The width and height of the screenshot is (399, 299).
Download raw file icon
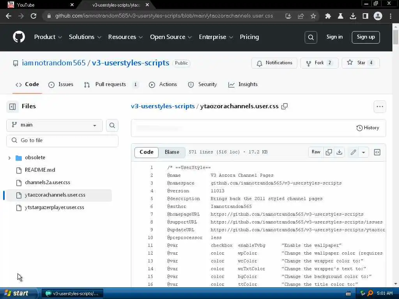click(x=339, y=152)
